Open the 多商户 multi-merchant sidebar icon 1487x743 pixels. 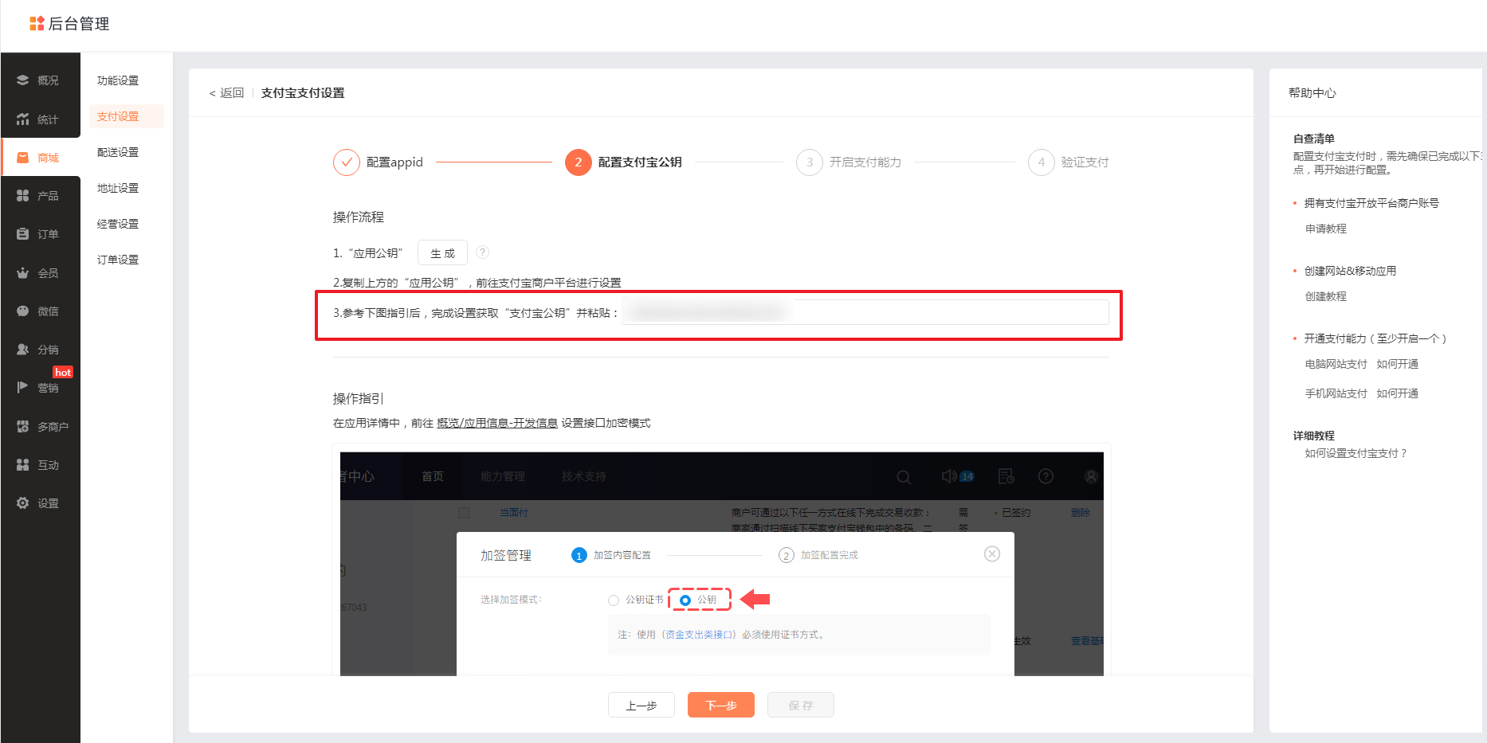pos(22,427)
